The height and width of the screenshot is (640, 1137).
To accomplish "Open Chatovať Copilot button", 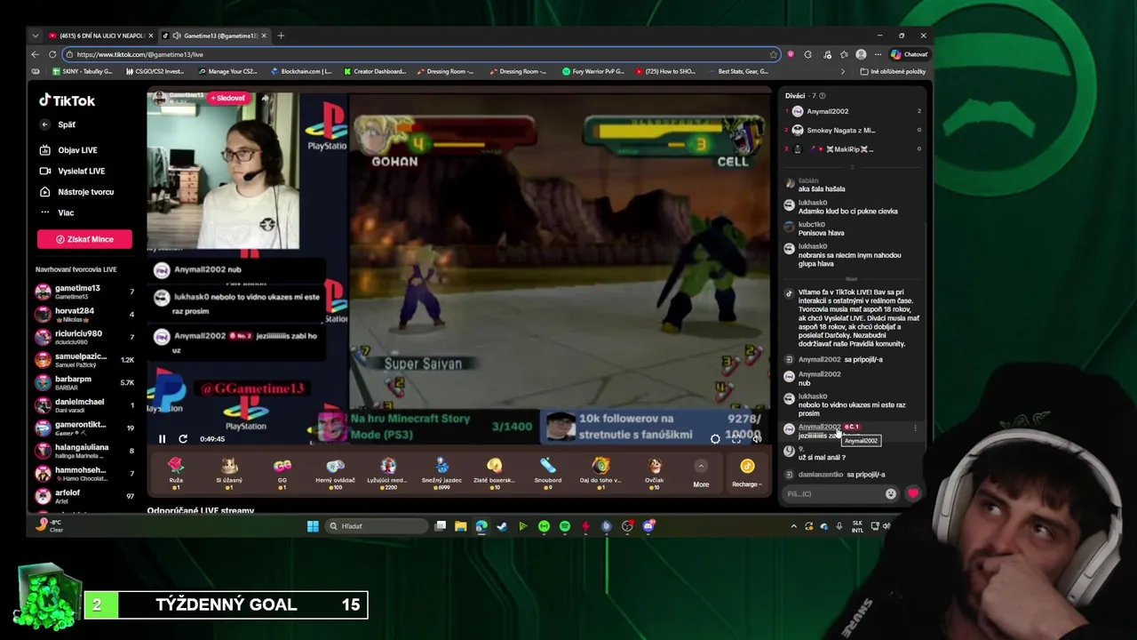I will (909, 54).
